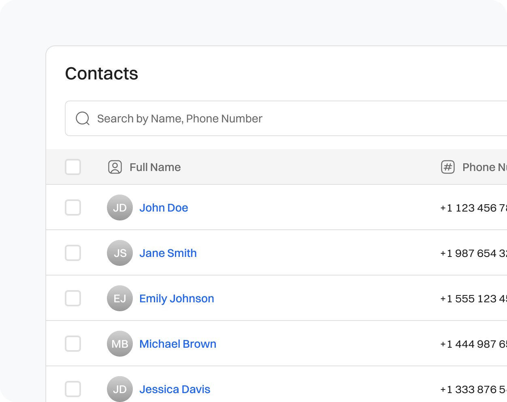The image size is (507, 402).
Task: Check the checkbox next to Emily Johnson
Action: click(x=73, y=298)
